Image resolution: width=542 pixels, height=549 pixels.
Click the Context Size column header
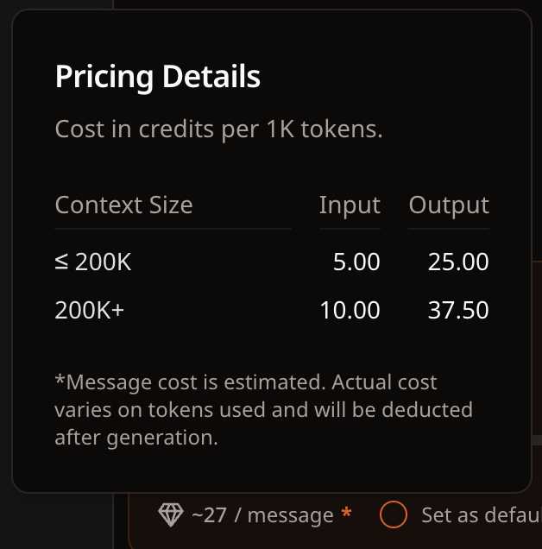[x=123, y=205]
